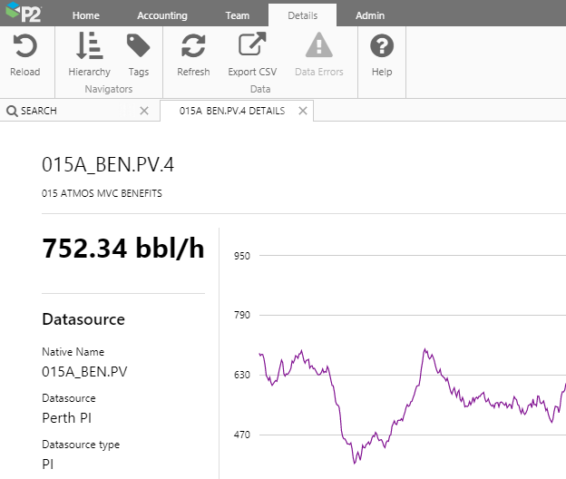566x479 pixels.
Task: Reload the page using Reload icon
Action: [24, 47]
